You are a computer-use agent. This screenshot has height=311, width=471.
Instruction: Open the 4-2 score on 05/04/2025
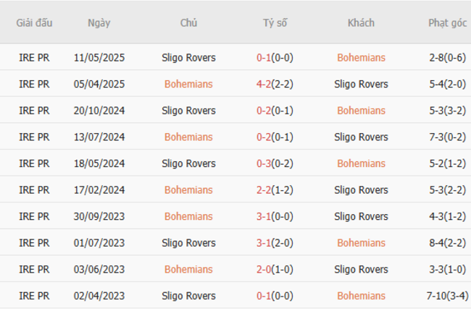[264, 84]
